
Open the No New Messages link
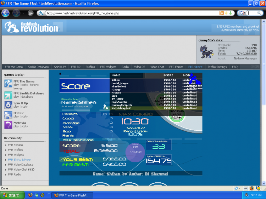point(245,58)
